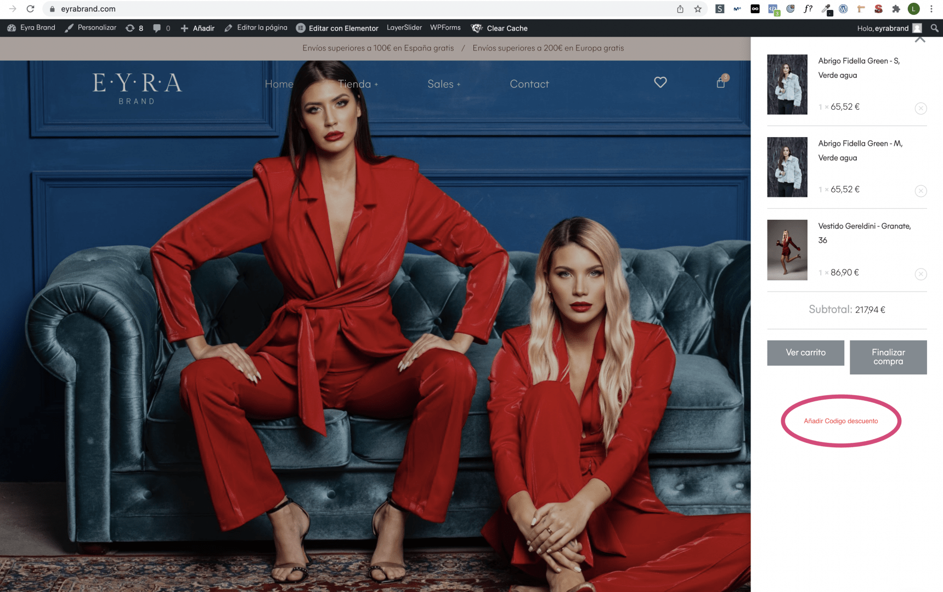The width and height of the screenshot is (943, 592).
Task: Bookmark this page with the star icon
Action: [698, 9]
